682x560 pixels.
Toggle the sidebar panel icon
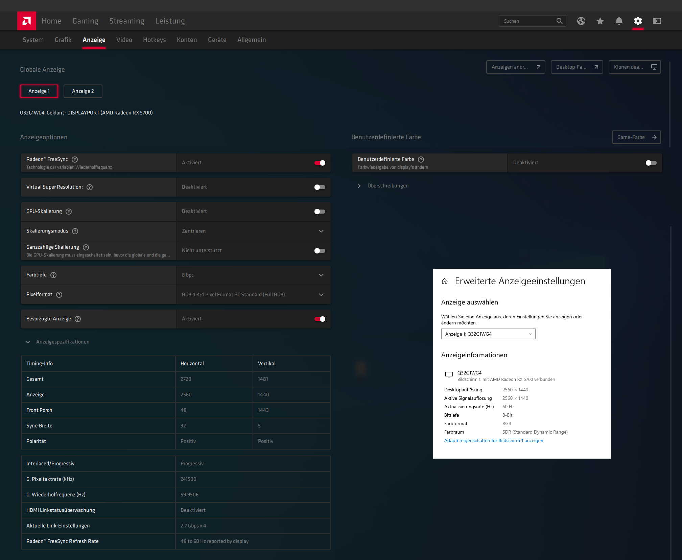point(657,21)
